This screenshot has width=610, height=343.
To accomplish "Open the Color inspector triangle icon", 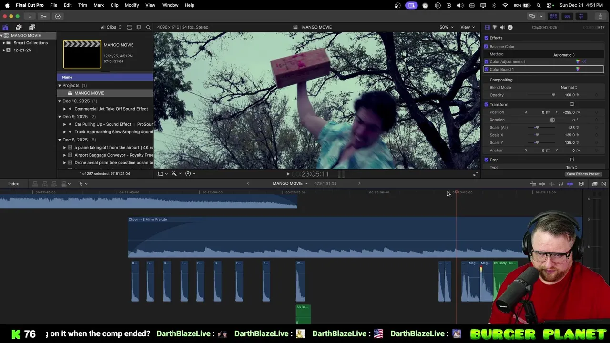I will 495,27.
